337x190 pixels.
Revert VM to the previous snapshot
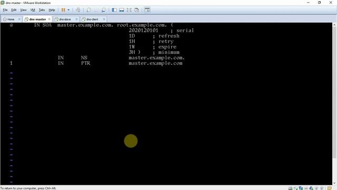click(96, 10)
